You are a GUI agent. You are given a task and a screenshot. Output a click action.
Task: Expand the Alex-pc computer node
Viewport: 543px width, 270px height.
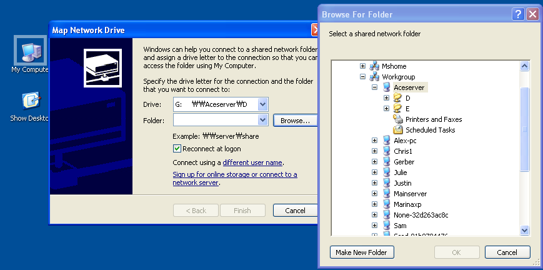[374, 141]
